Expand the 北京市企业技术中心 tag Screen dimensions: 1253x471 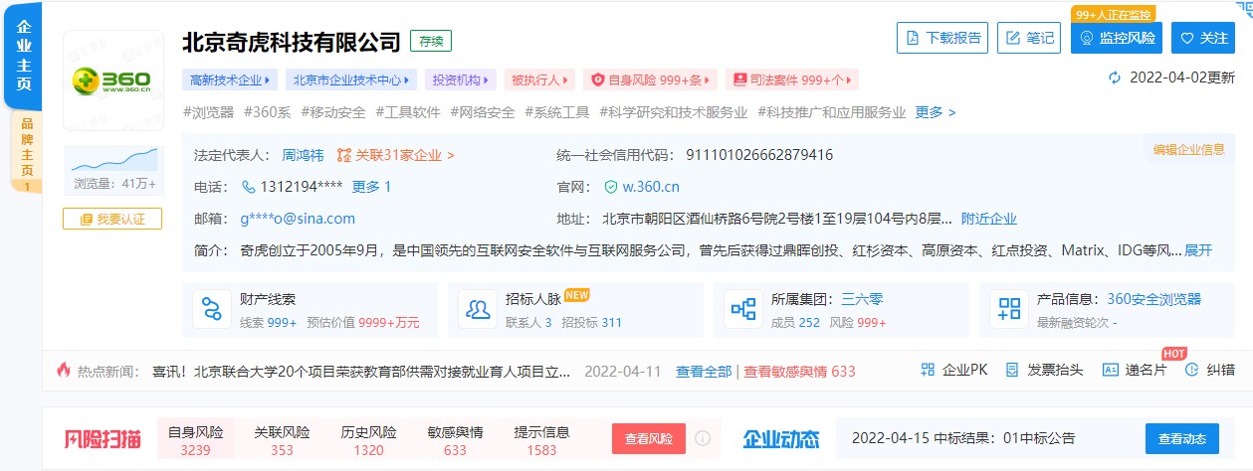click(351, 79)
